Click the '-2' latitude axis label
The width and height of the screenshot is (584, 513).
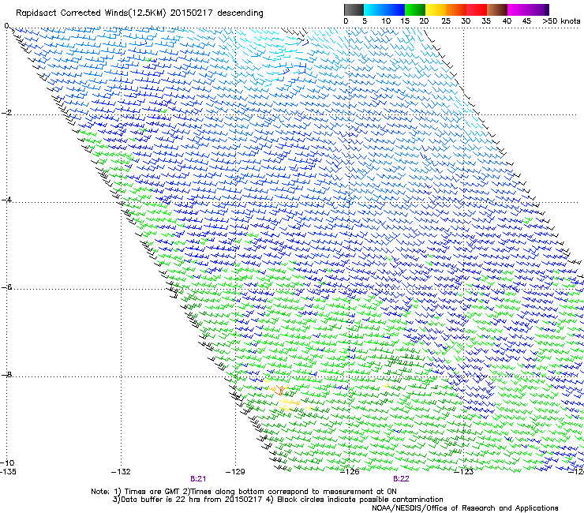[x=6, y=113]
